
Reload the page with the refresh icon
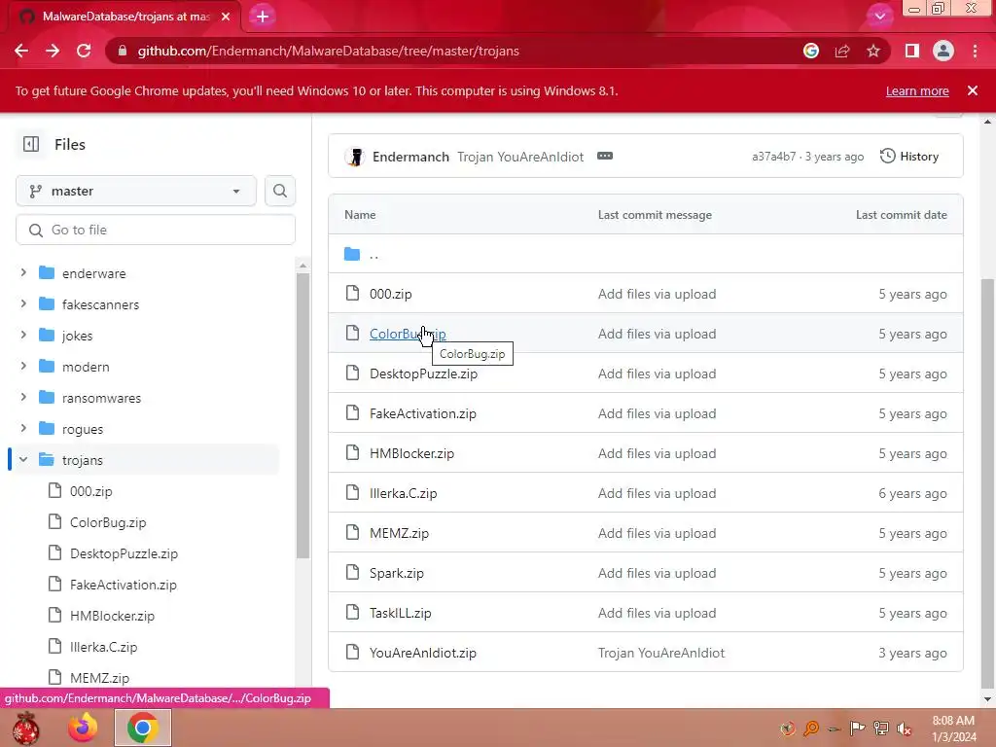point(84,51)
